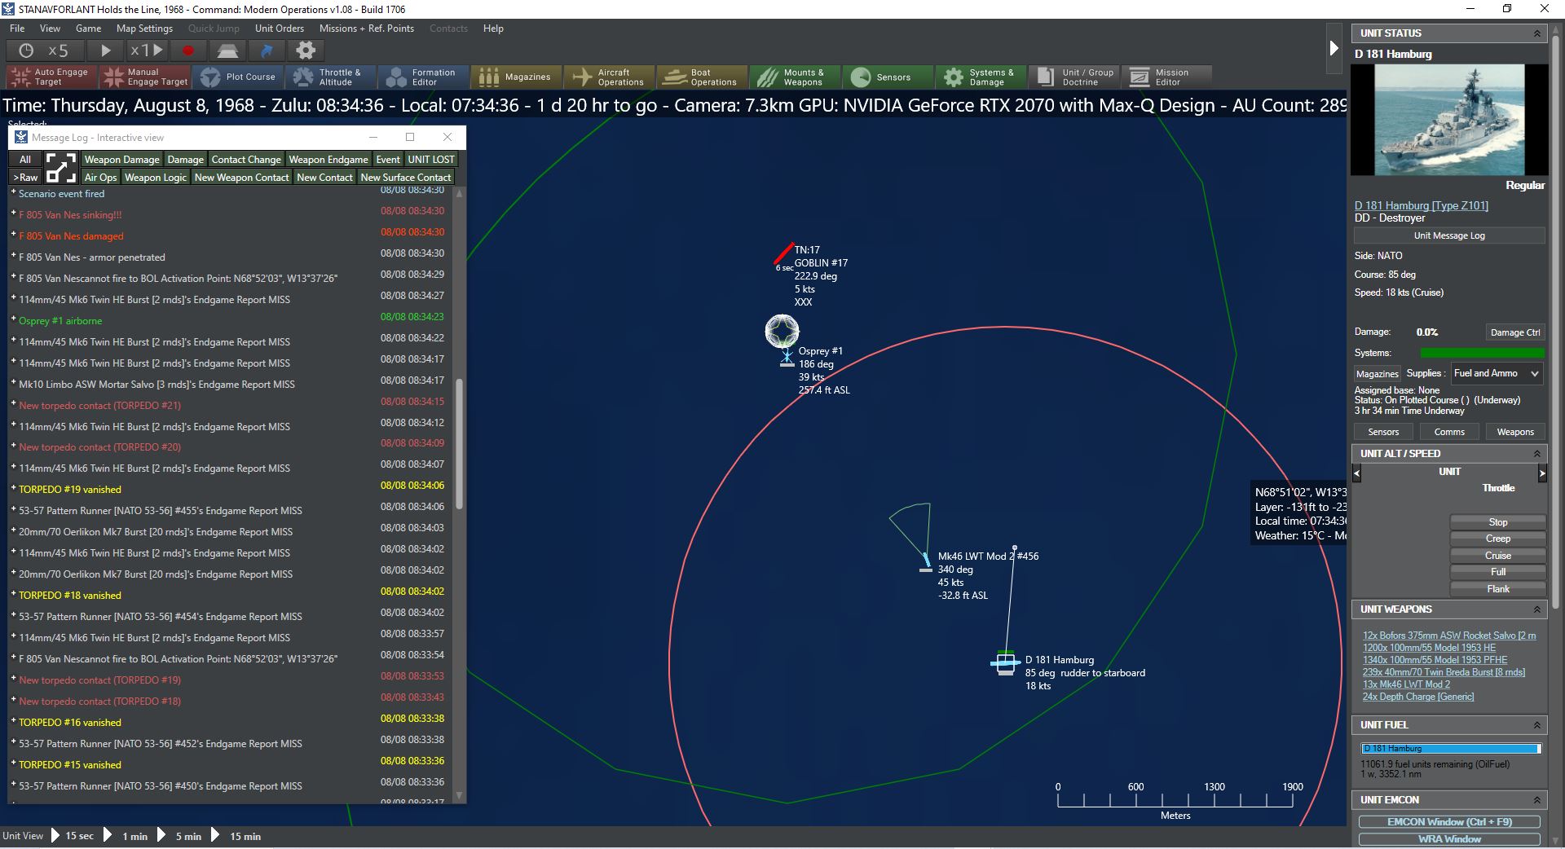
Task: Open Systems & Damage window
Action: click(x=981, y=77)
